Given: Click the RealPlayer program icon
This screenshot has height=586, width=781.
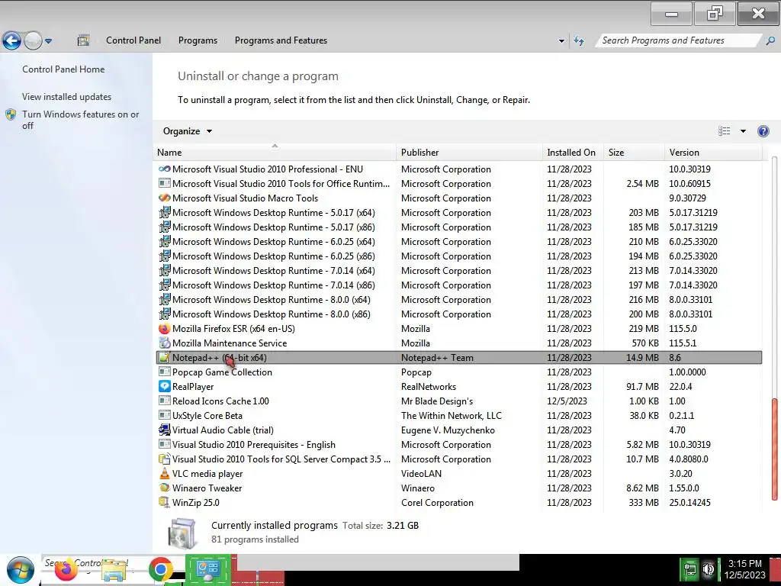Looking at the screenshot, I should pyautogui.click(x=165, y=386).
